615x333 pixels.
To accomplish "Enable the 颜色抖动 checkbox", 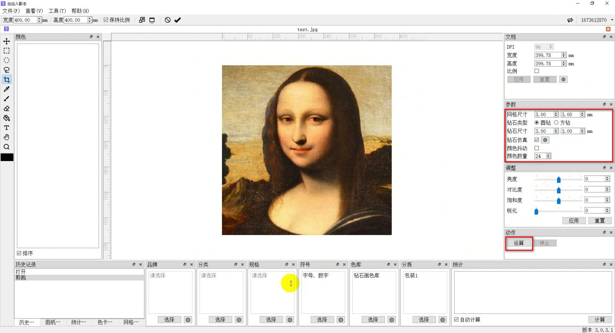I will pyautogui.click(x=537, y=148).
